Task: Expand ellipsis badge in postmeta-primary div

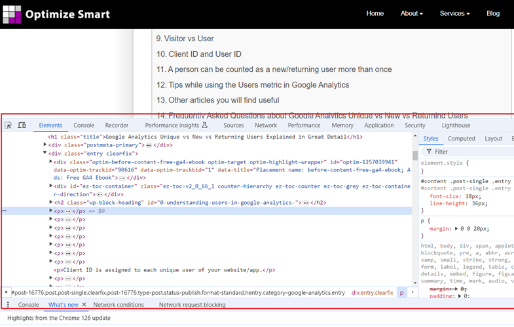Action: [x=149, y=145]
